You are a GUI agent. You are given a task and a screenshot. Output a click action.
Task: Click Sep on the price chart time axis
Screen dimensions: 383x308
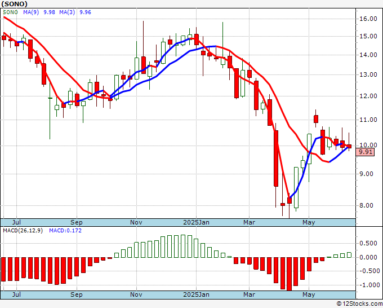click(x=77, y=222)
